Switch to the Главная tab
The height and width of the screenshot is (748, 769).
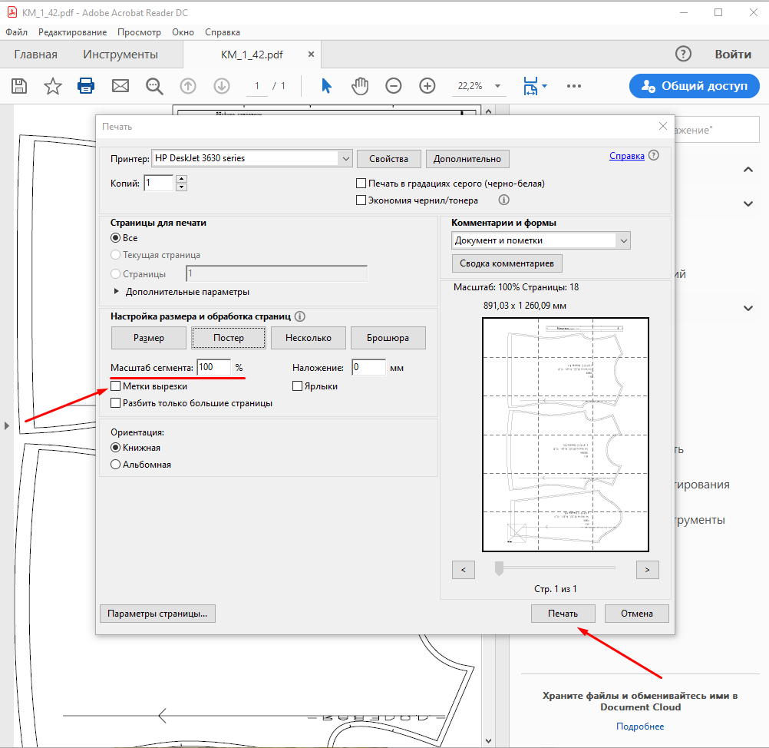pos(36,55)
